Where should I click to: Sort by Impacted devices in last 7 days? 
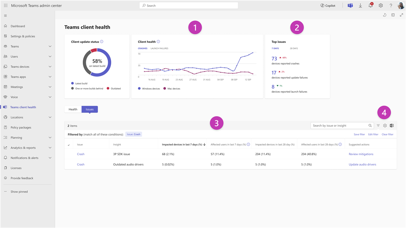coord(183,145)
